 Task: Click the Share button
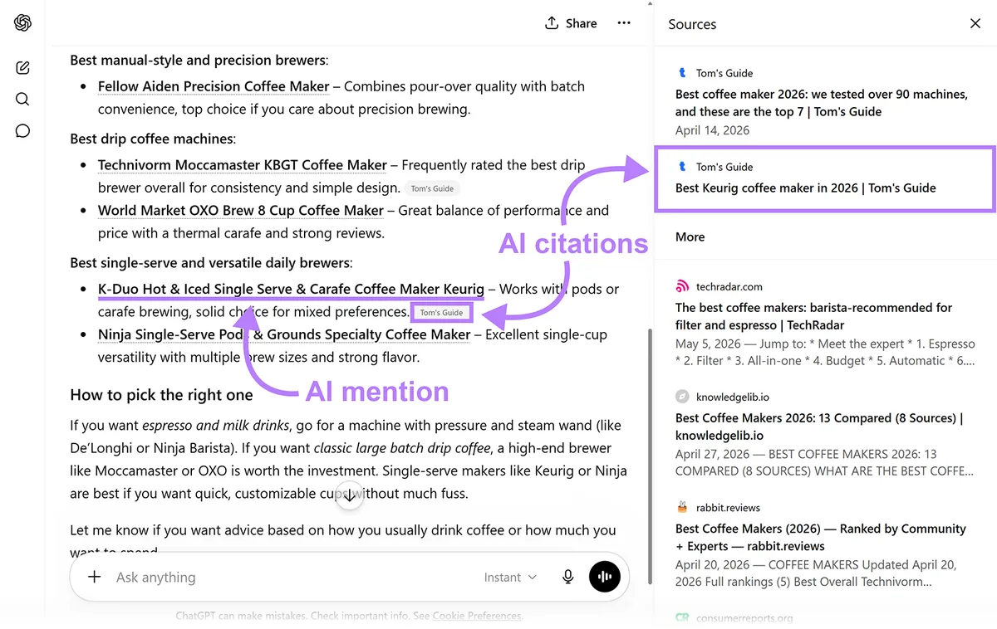point(571,23)
